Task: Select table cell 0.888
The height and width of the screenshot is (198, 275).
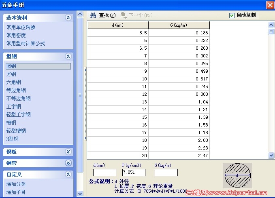Action: click(x=179, y=94)
